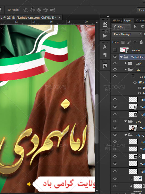Image resolution: width=145 pixels, height=194 pixels.
Task: Expand the افکت group
Action: point(126,63)
